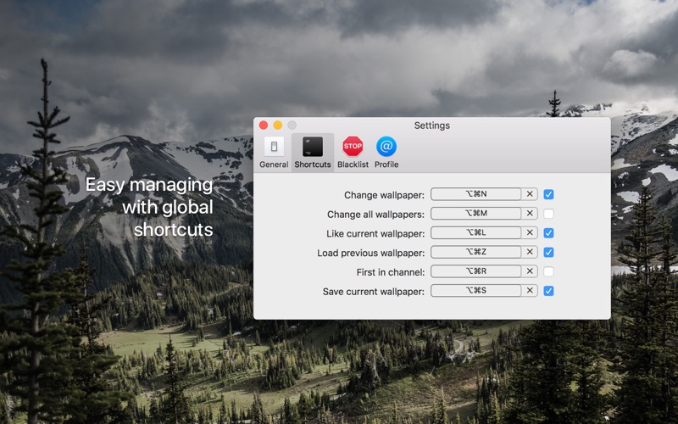This screenshot has height=424, width=678.
Task: Clear the Like current wallpaper shortcut
Action: 530,233
